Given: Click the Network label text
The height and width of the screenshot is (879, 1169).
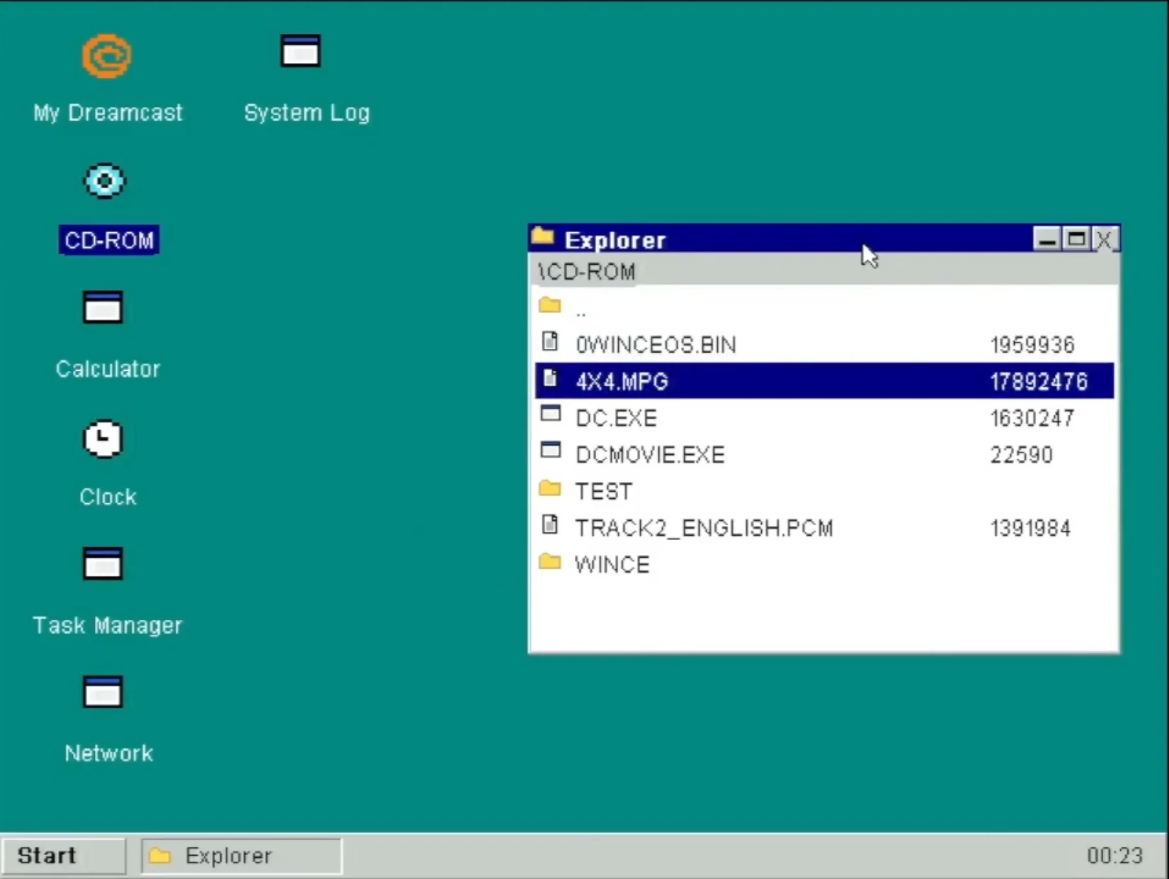Looking at the screenshot, I should [109, 753].
